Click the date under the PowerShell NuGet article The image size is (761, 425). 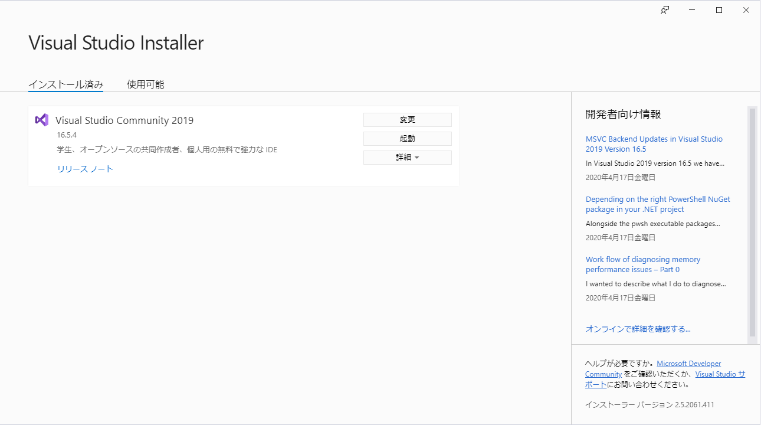tap(621, 238)
